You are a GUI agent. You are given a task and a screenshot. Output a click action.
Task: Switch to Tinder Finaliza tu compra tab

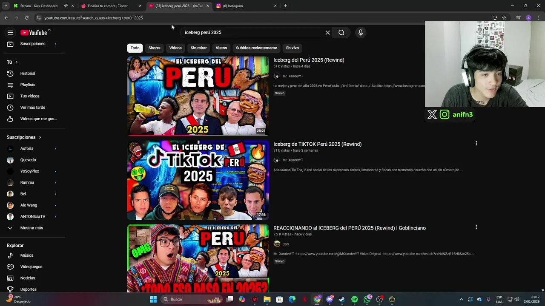pos(108,6)
